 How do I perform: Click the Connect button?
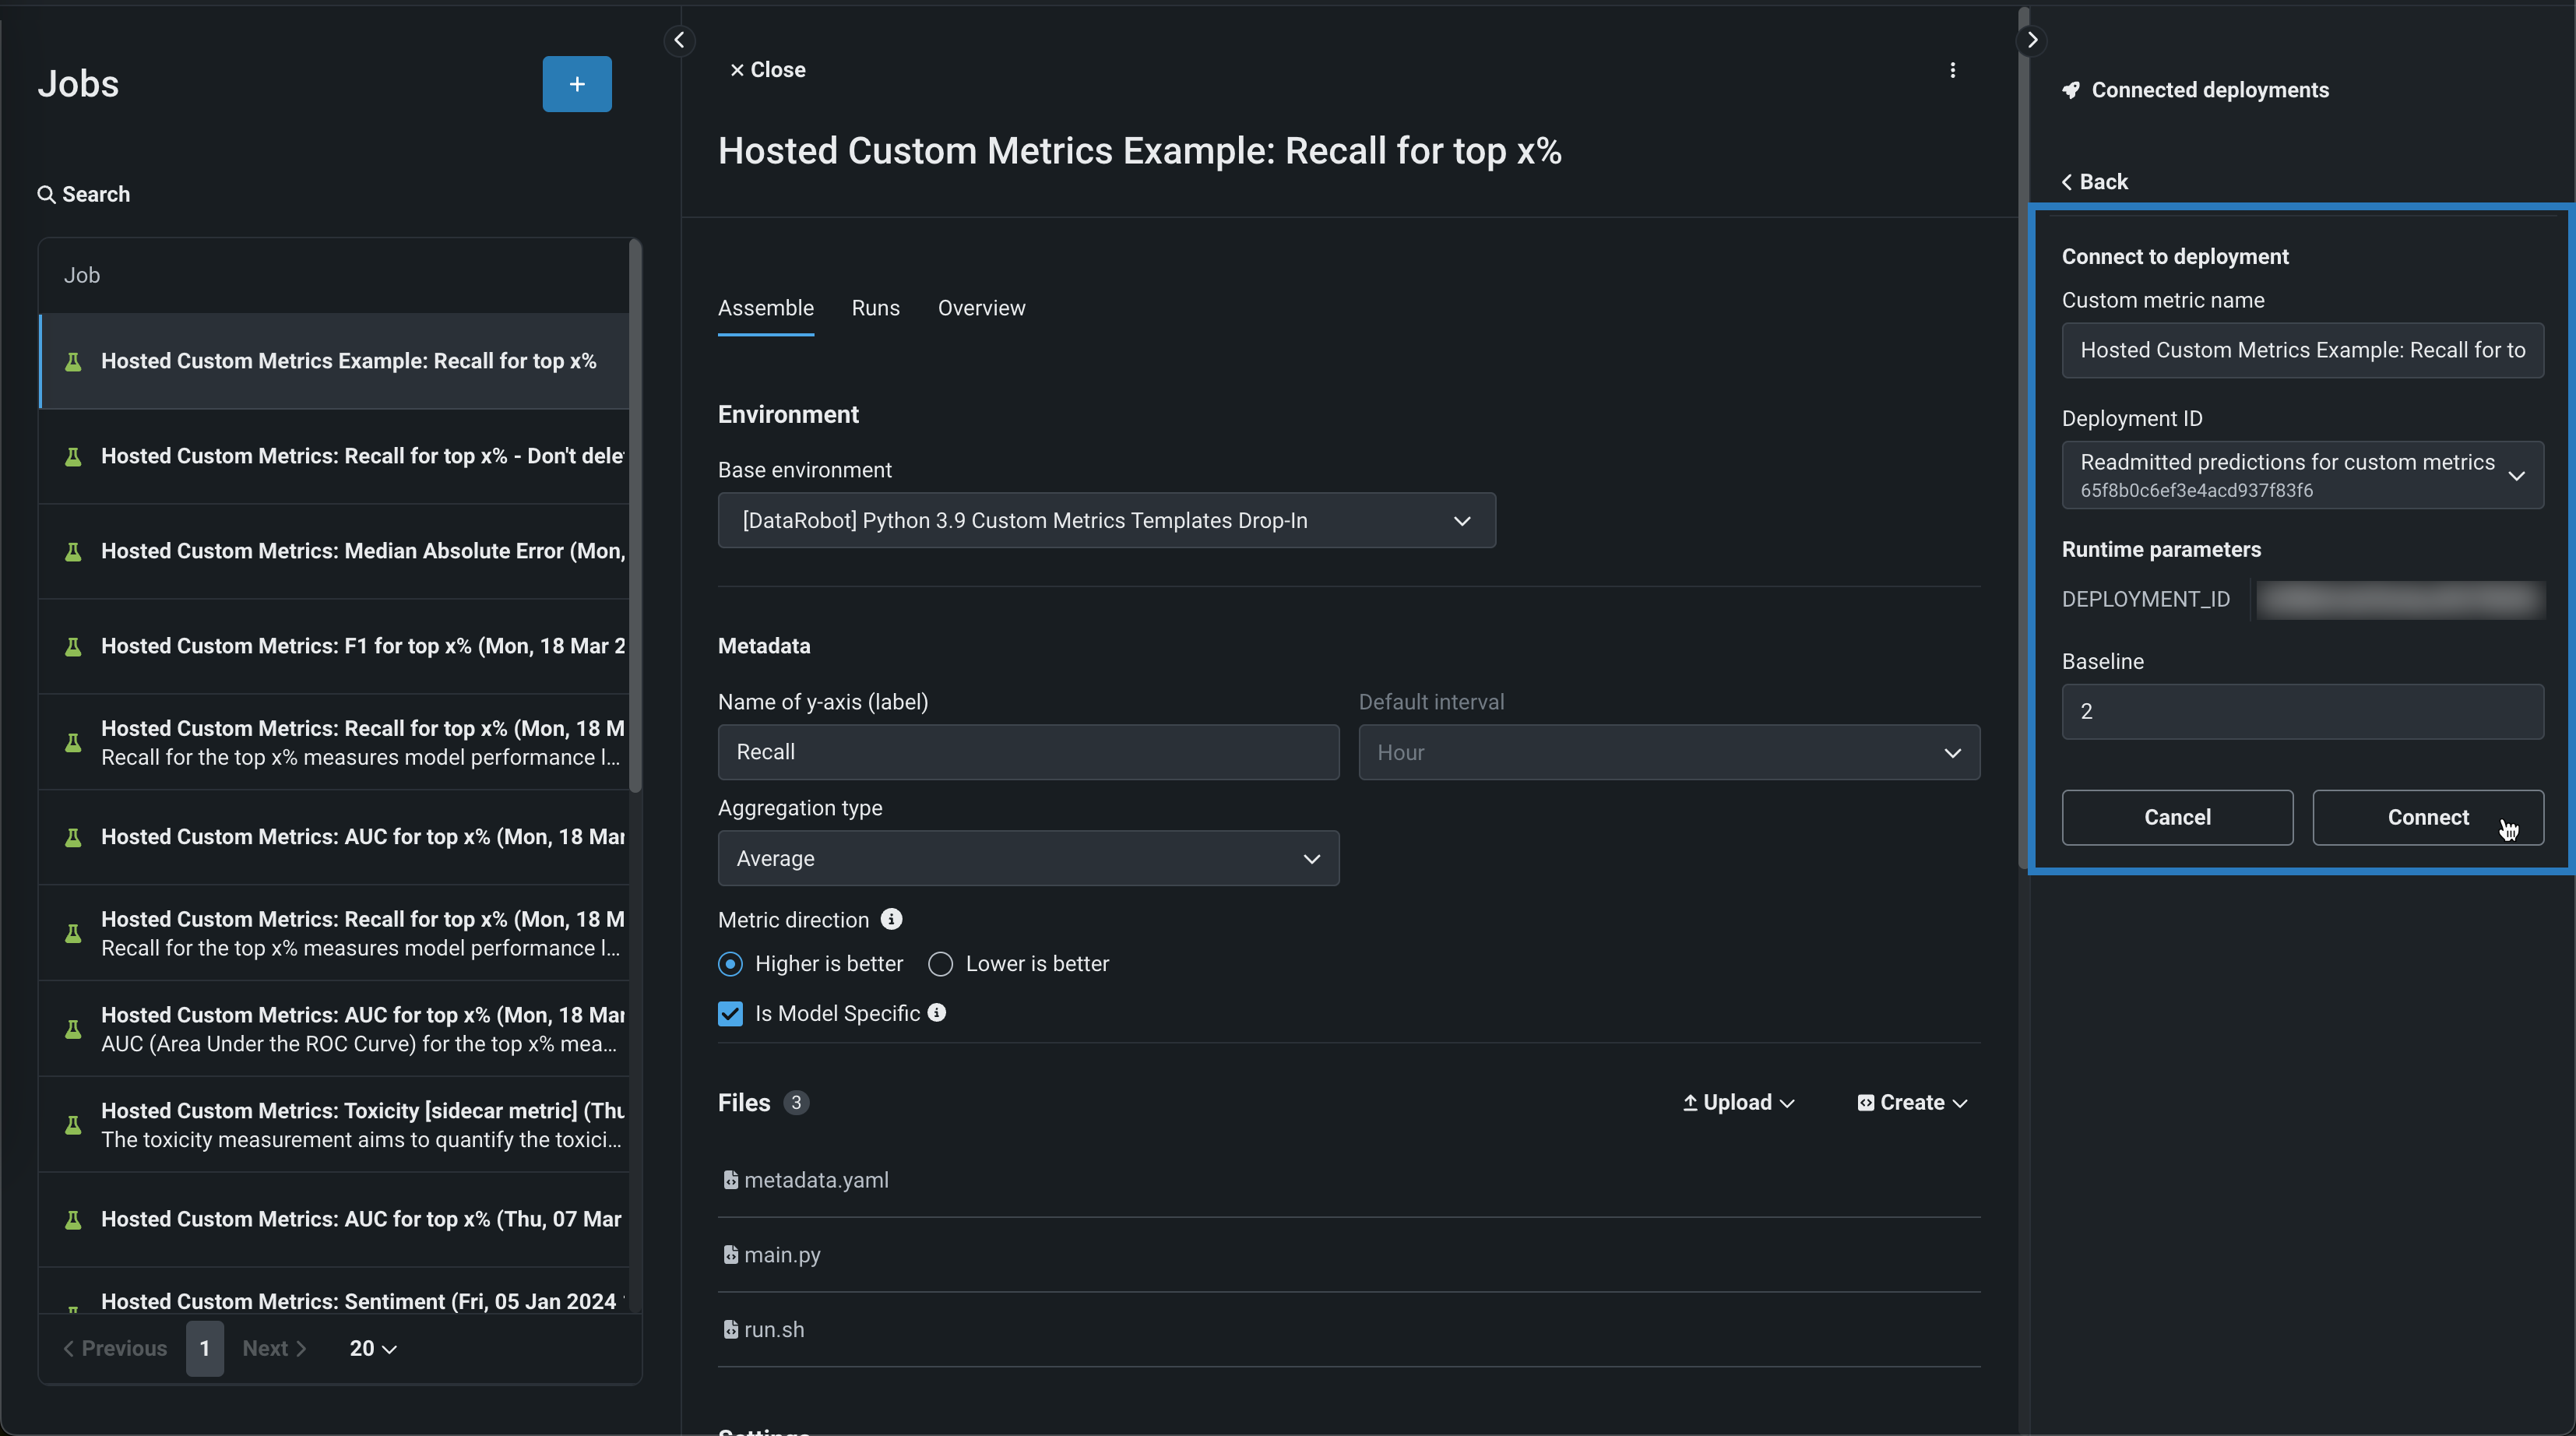point(2427,817)
